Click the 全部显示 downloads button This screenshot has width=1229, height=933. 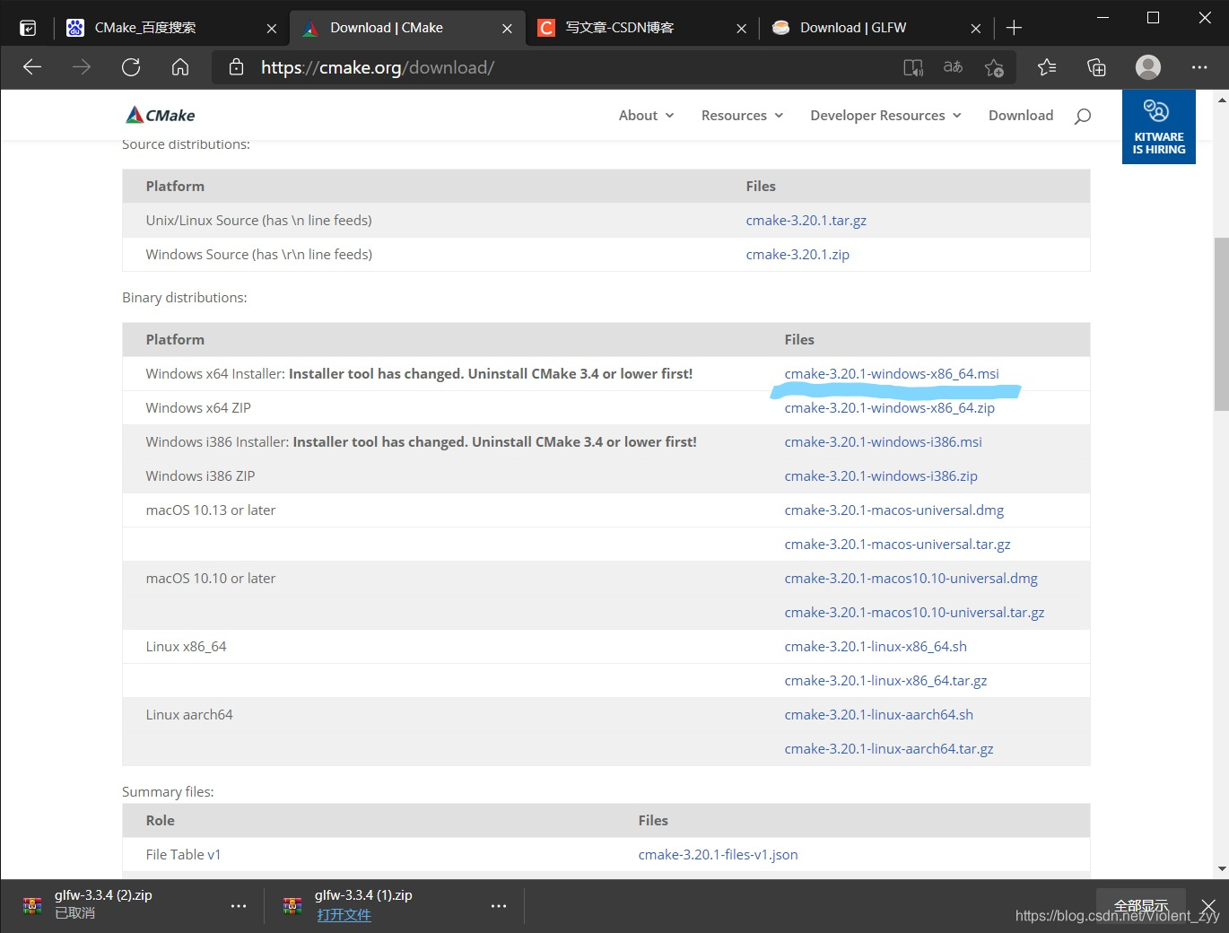1141,905
